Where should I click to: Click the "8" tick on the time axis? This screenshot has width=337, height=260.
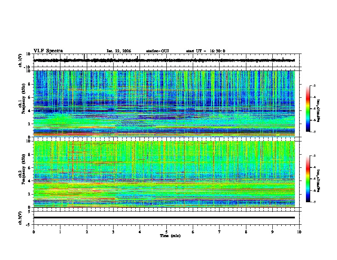pyautogui.click(x=246, y=232)
